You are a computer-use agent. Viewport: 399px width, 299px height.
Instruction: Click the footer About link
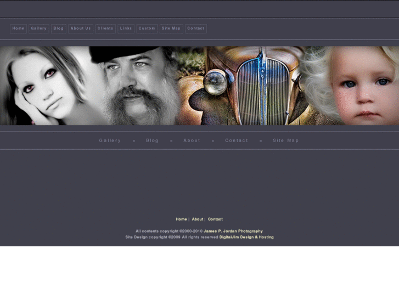198,219
